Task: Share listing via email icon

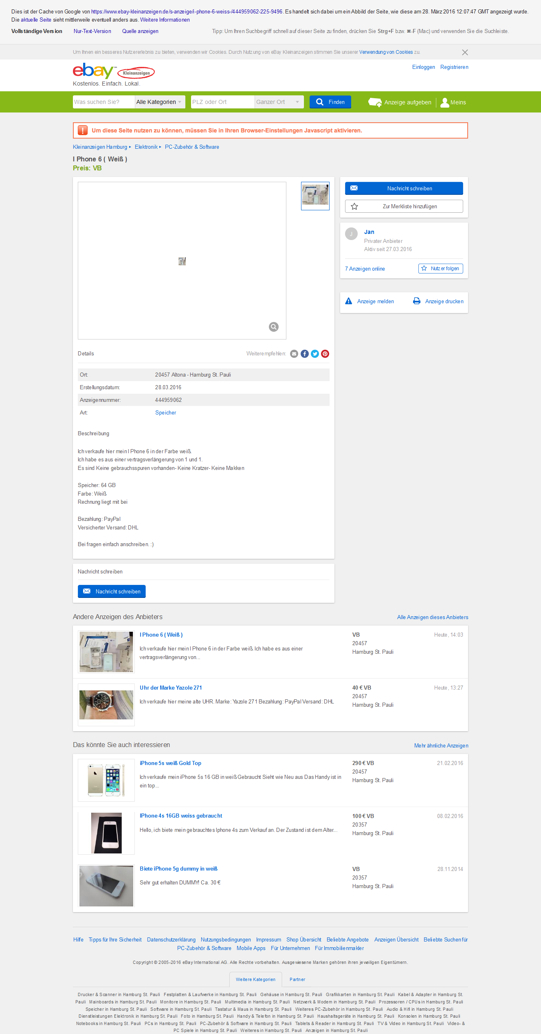Action: (x=294, y=354)
